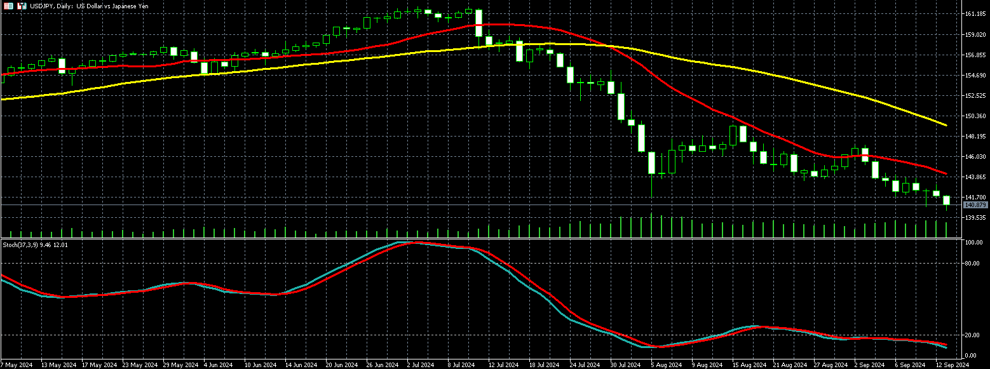Click the 2 Jul 2024 date marker

[419, 365]
